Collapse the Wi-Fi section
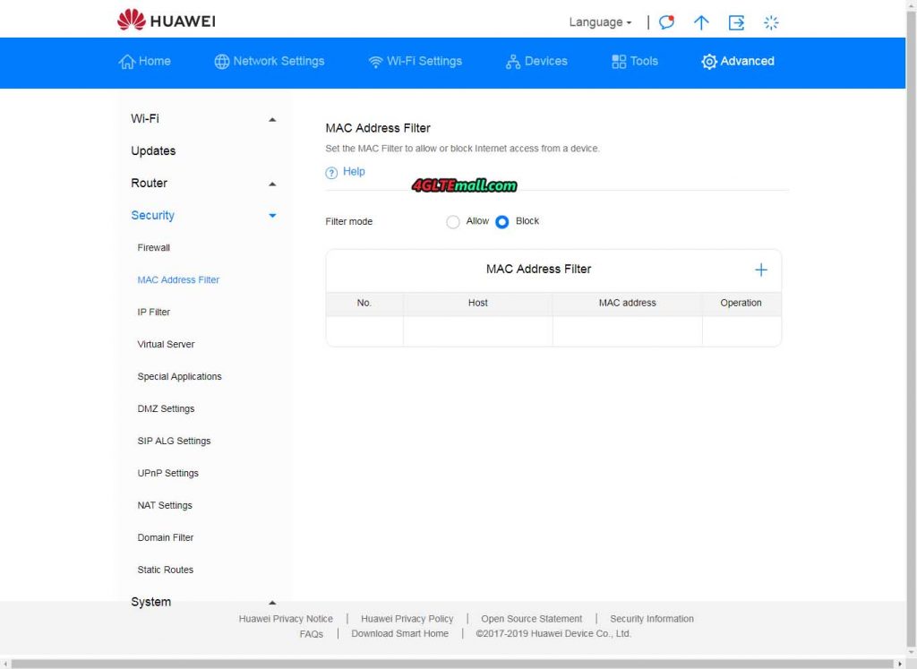Screen dimensions: 917x669 [271, 118]
